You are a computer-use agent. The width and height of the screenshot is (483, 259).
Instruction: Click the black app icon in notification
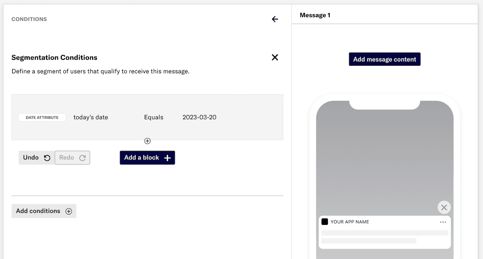point(325,222)
